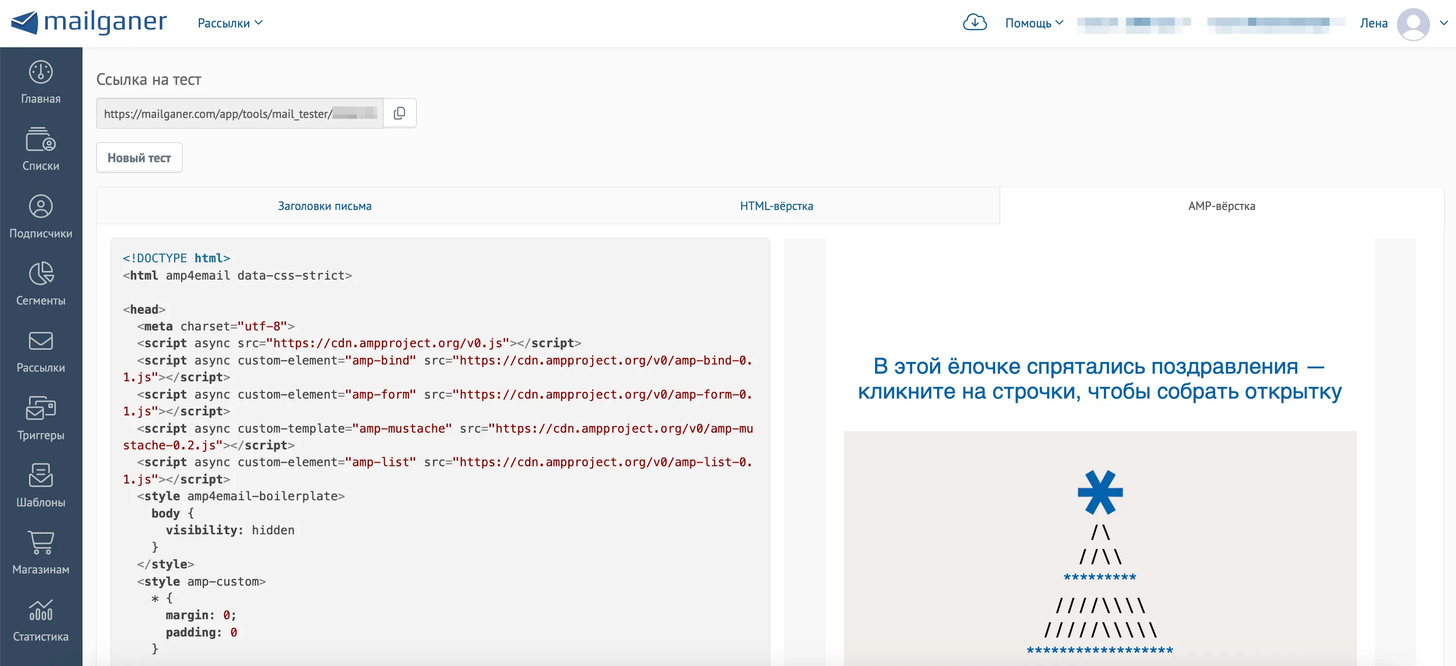Open the Шаблоны templates icon

coord(41,475)
